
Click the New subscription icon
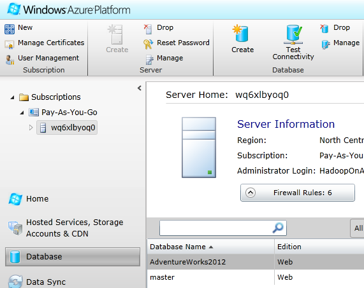pyautogui.click(x=10, y=29)
